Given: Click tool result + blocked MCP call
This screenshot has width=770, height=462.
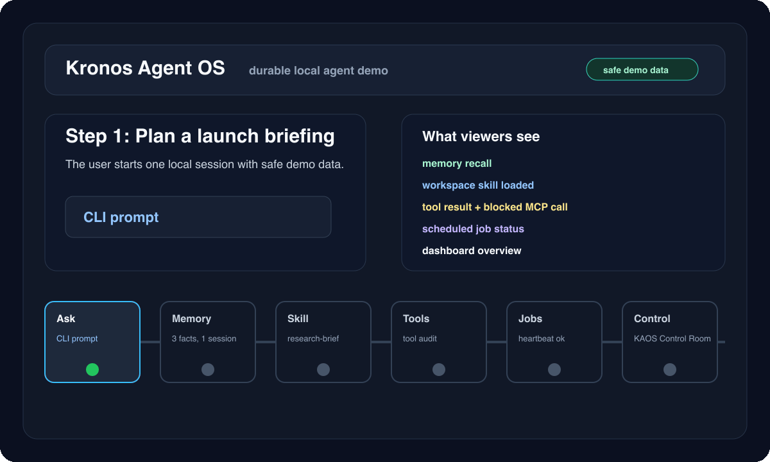Looking at the screenshot, I should click(x=495, y=207).
